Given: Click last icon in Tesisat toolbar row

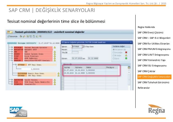Looking at the screenshot, I should tap(40, 36).
